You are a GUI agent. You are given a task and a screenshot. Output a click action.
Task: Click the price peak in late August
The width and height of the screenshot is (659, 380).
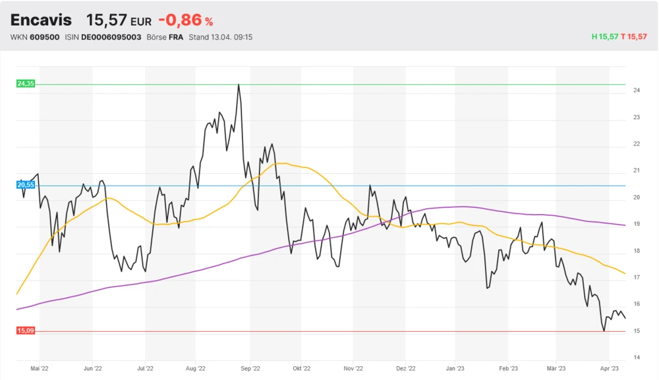[239, 85]
